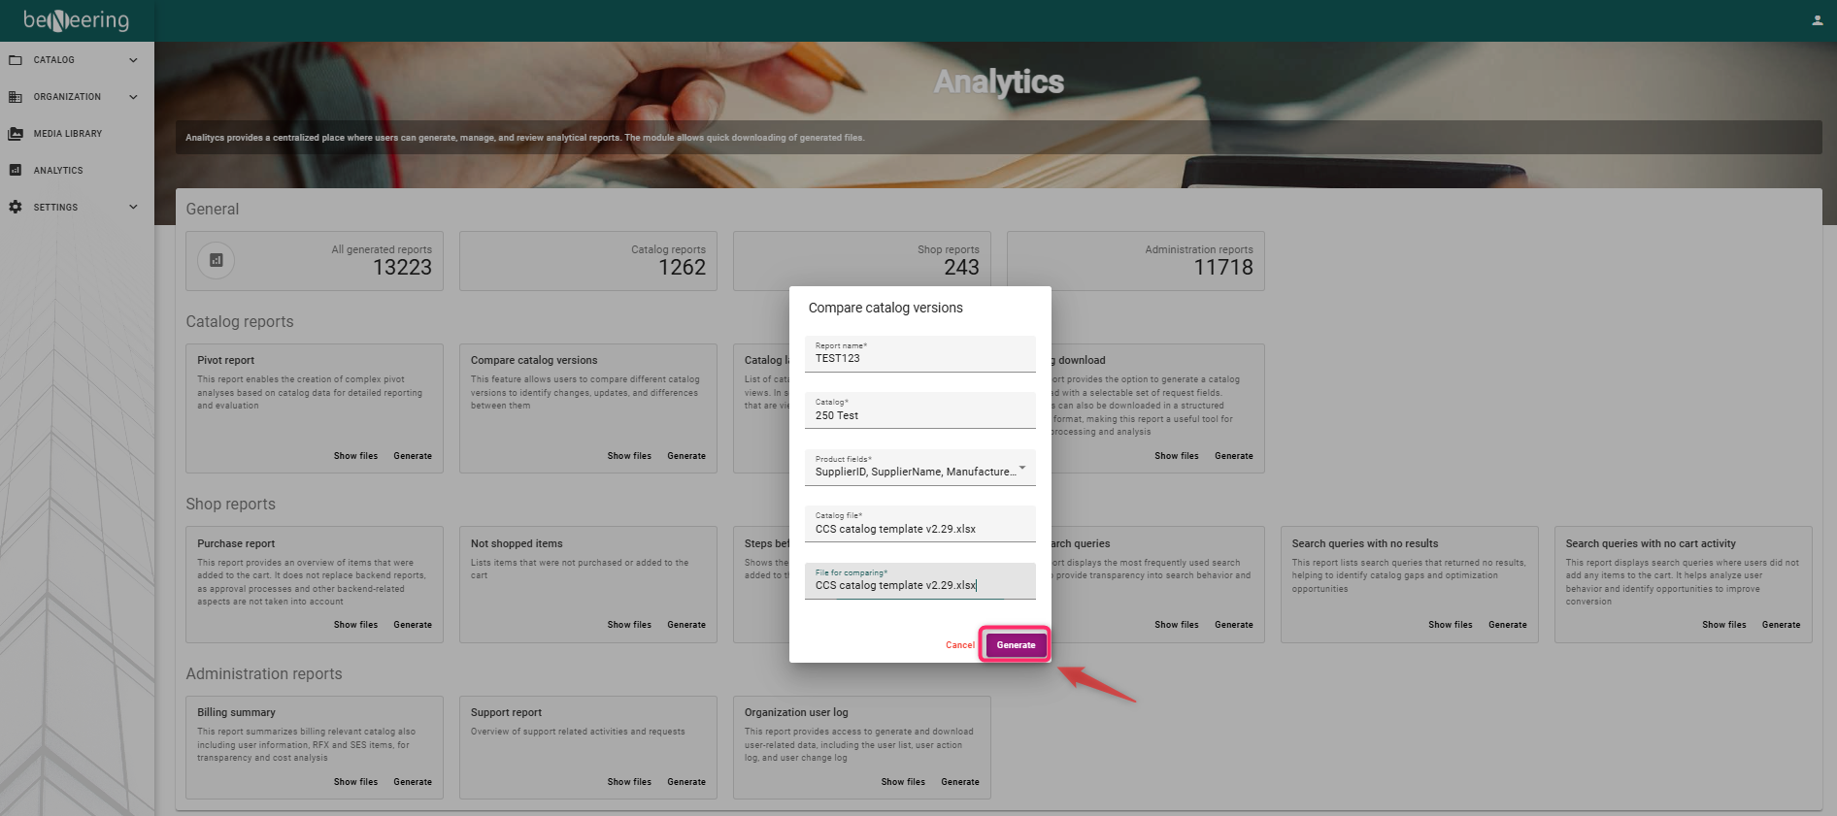Viewport: 1837px width, 816px height.
Task: Expand the Organization menu chevron
Action: pyautogui.click(x=133, y=97)
